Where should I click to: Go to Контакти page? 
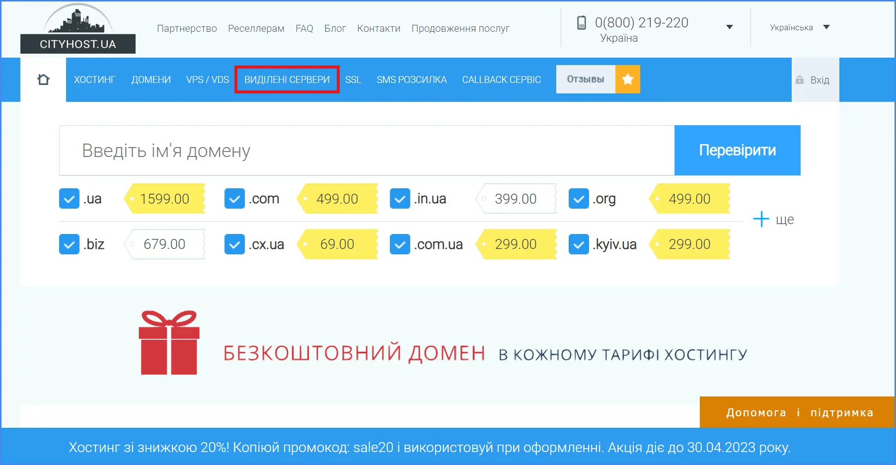tap(378, 28)
